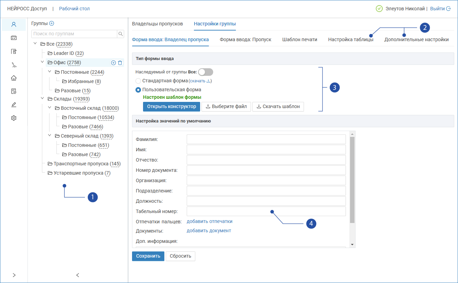Click the pencil edit icon in sidebar

pos(14,105)
